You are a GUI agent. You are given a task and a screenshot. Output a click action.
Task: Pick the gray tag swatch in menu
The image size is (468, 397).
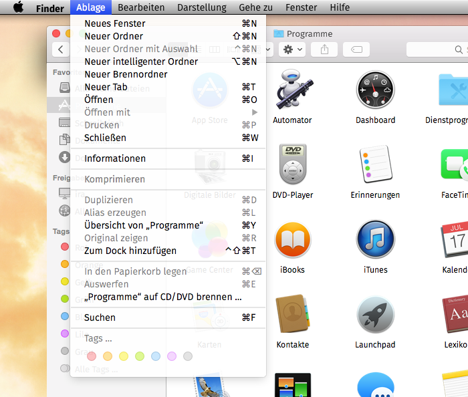188,356
